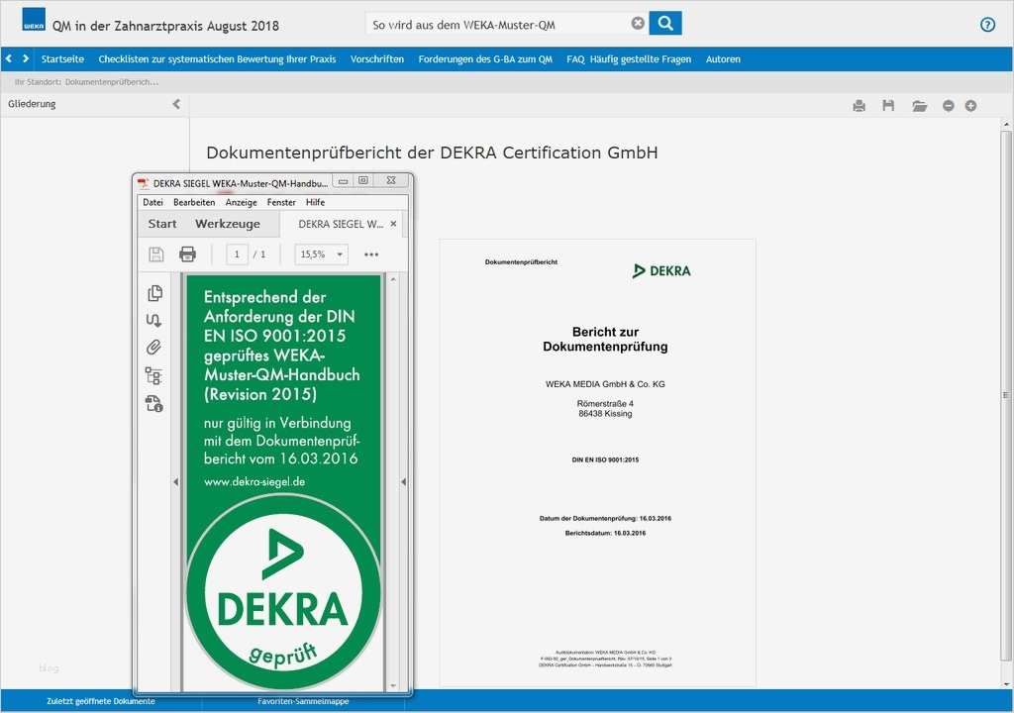
Task: Click printer icon in PDF viewer toolbar
Action: click(187, 255)
